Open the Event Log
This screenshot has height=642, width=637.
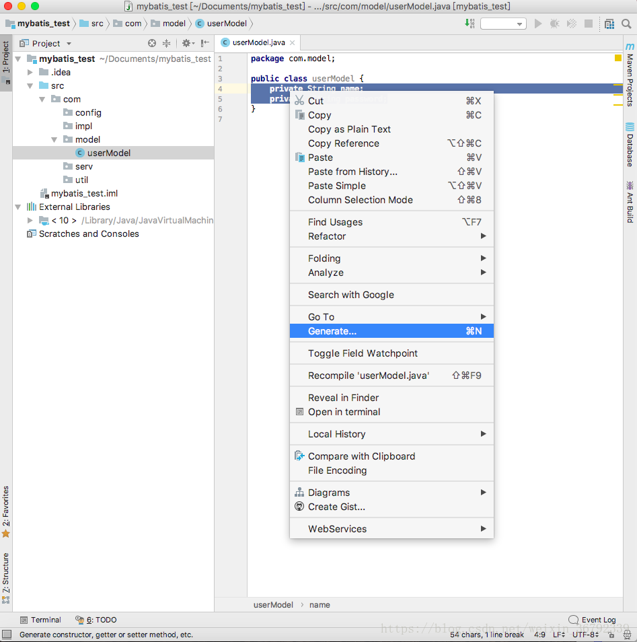[x=593, y=620]
